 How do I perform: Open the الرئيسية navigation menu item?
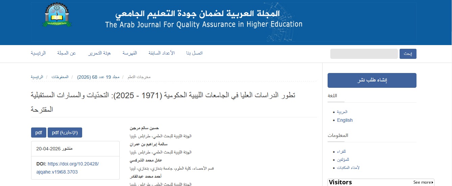pyautogui.click(x=38, y=53)
